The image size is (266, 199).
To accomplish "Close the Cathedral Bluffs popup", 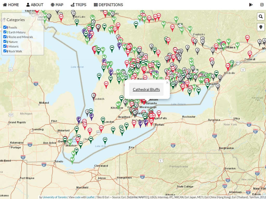I will (x=167, y=83).
